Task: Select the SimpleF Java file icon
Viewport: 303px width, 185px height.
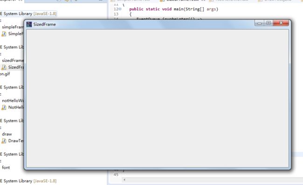Action: click(x=4, y=34)
